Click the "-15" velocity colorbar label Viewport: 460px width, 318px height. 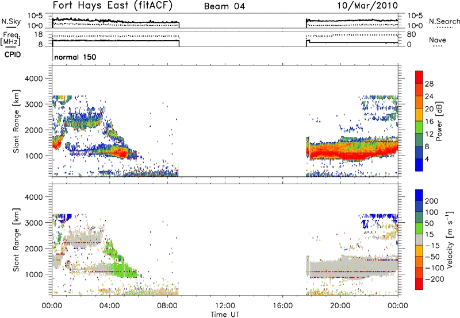click(x=432, y=246)
